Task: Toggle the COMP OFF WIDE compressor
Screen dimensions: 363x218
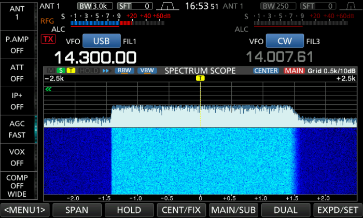Action: [19, 186]
